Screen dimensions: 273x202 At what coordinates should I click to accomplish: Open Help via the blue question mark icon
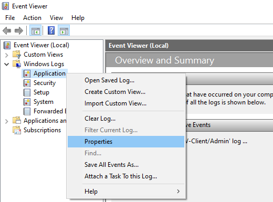click(51, 30)
